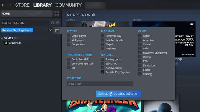The image size is (200, 112).
Task: Check the Cooperative filter
Action: 68,44
